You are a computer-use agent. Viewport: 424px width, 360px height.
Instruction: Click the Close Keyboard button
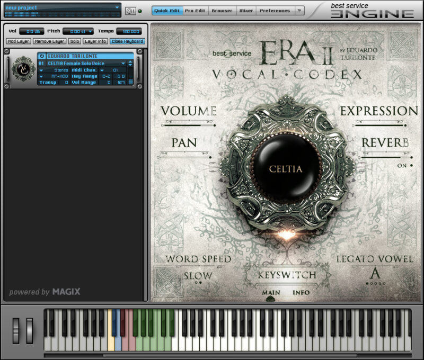coord(127,41)
